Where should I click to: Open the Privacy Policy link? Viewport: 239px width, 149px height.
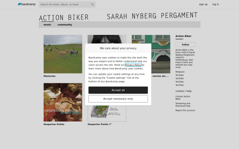[133, 65]
